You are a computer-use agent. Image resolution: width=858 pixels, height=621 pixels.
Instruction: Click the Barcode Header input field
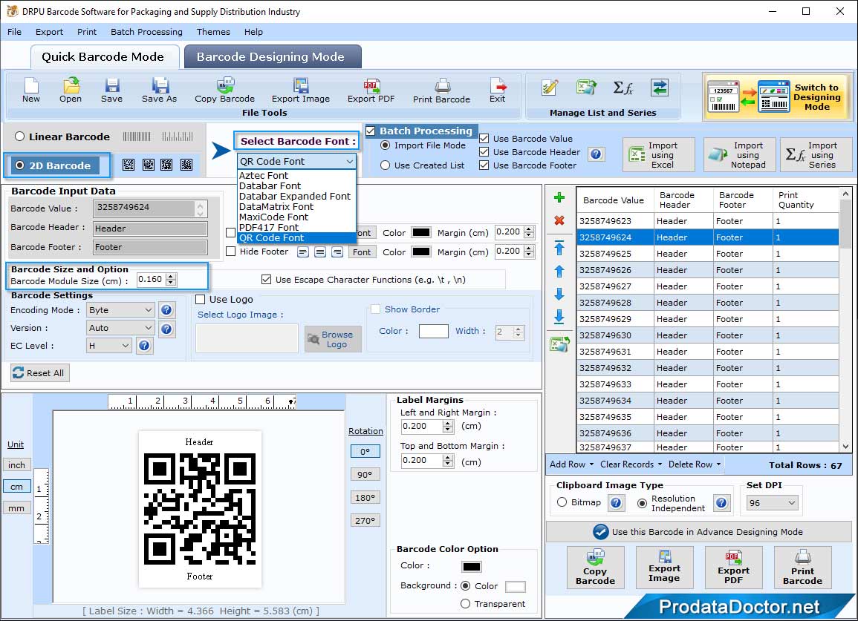151,229
